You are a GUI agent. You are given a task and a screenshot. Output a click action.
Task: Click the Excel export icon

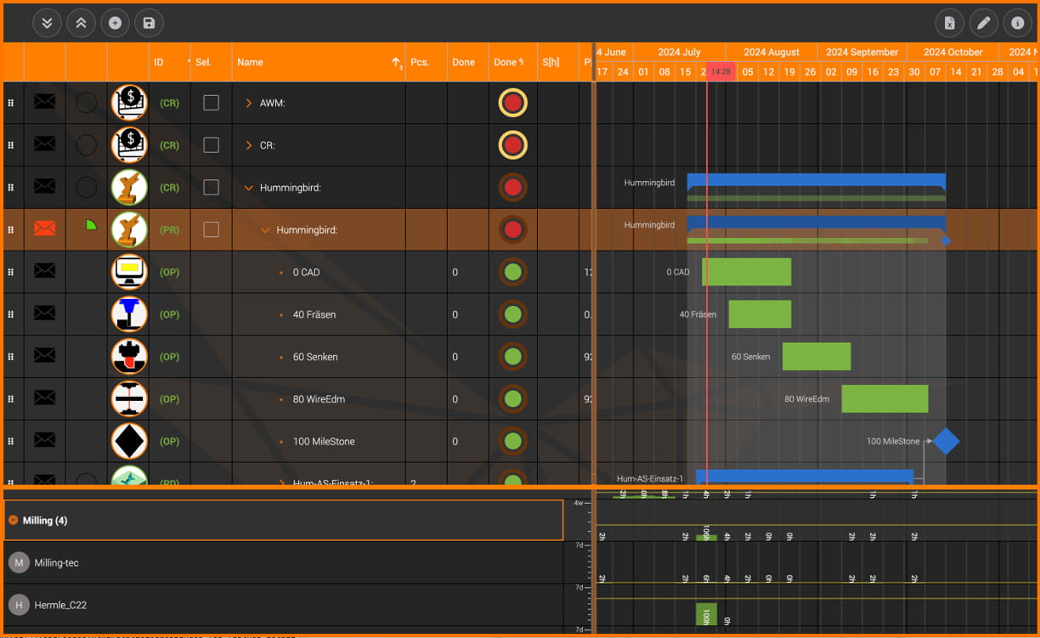click(x=950, y=23)
